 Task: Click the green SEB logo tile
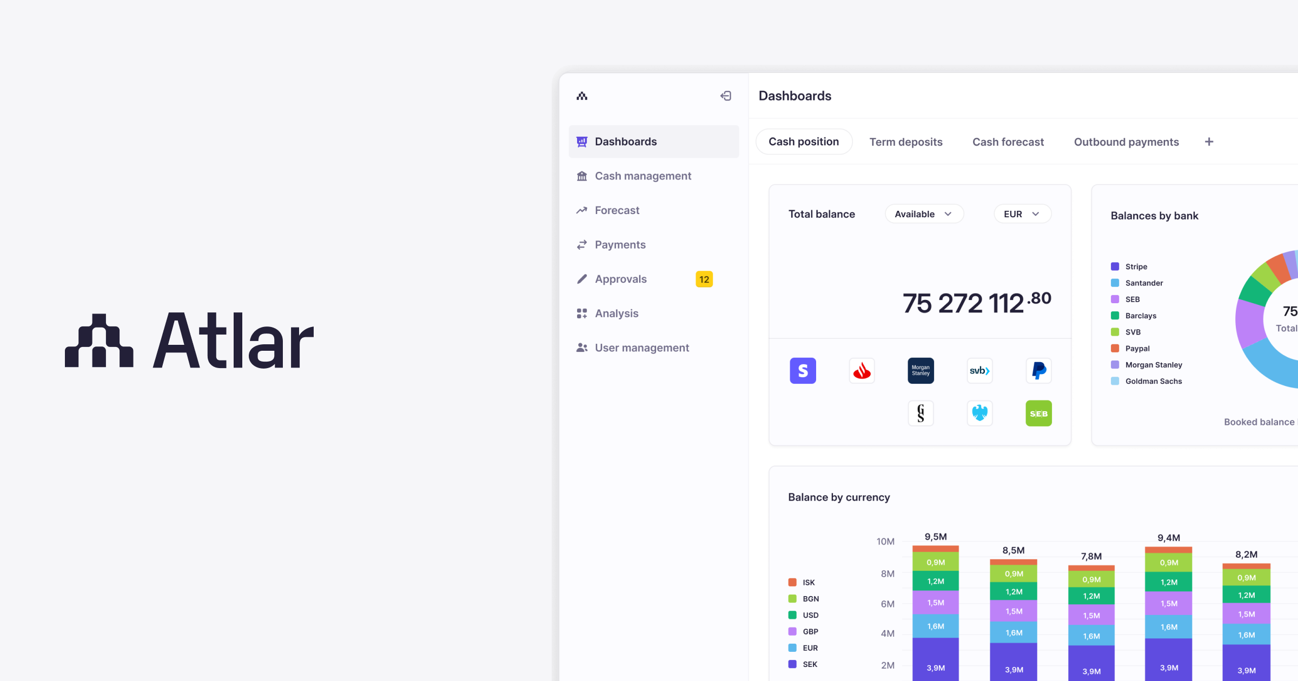click(x=1038, y=413)
